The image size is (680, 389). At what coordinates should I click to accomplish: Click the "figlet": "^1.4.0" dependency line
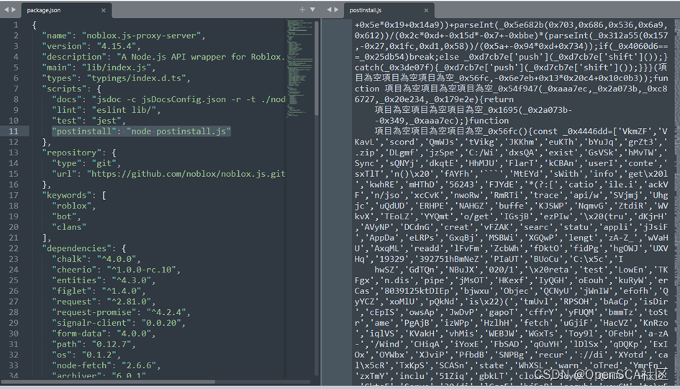[x=99, y=290]
